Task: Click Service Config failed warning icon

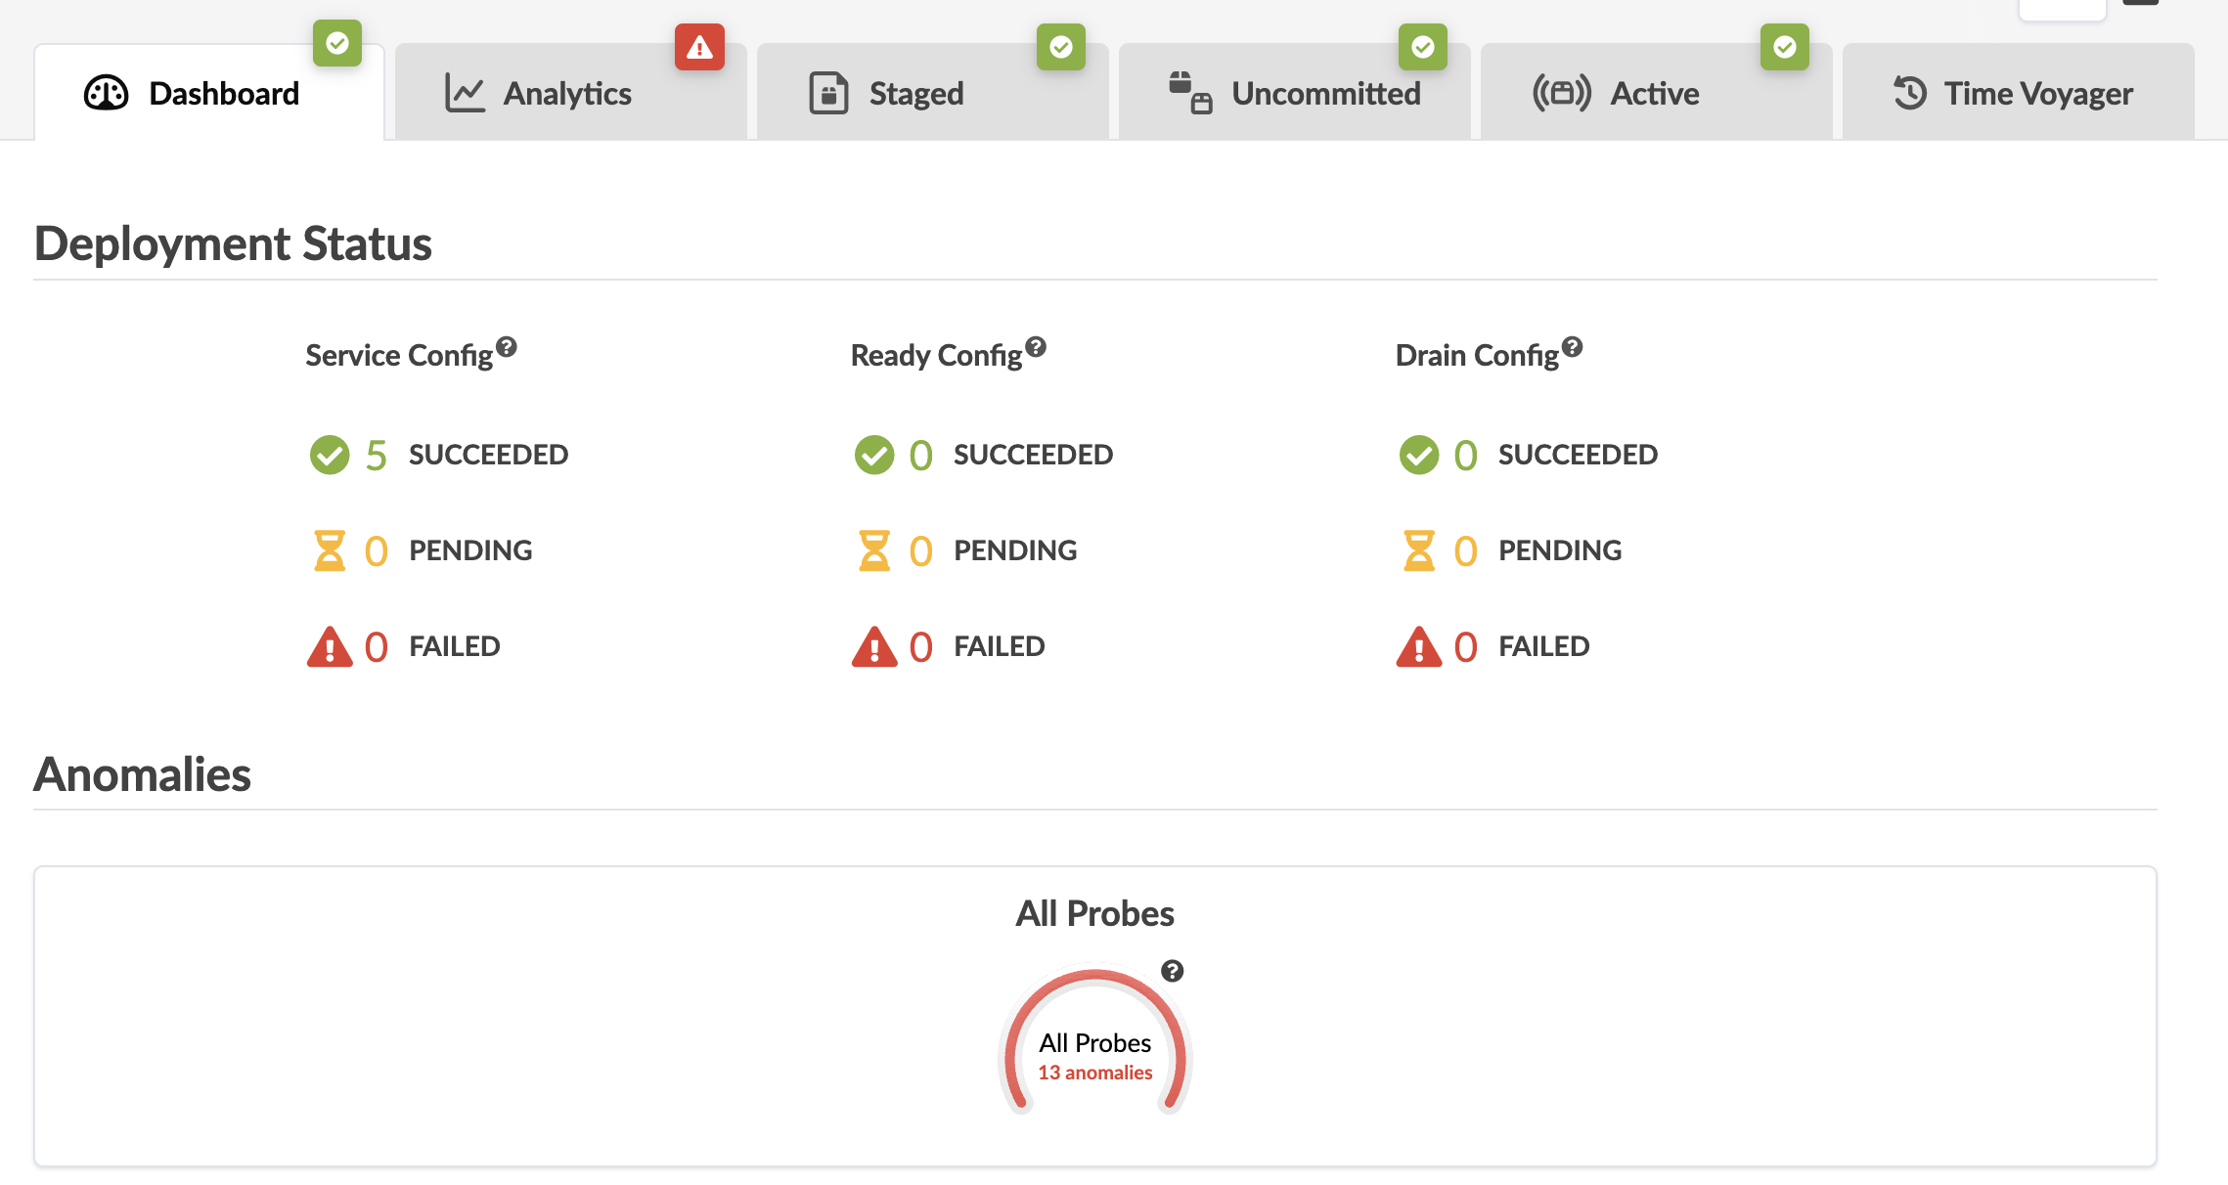Action: pos(330,647)
